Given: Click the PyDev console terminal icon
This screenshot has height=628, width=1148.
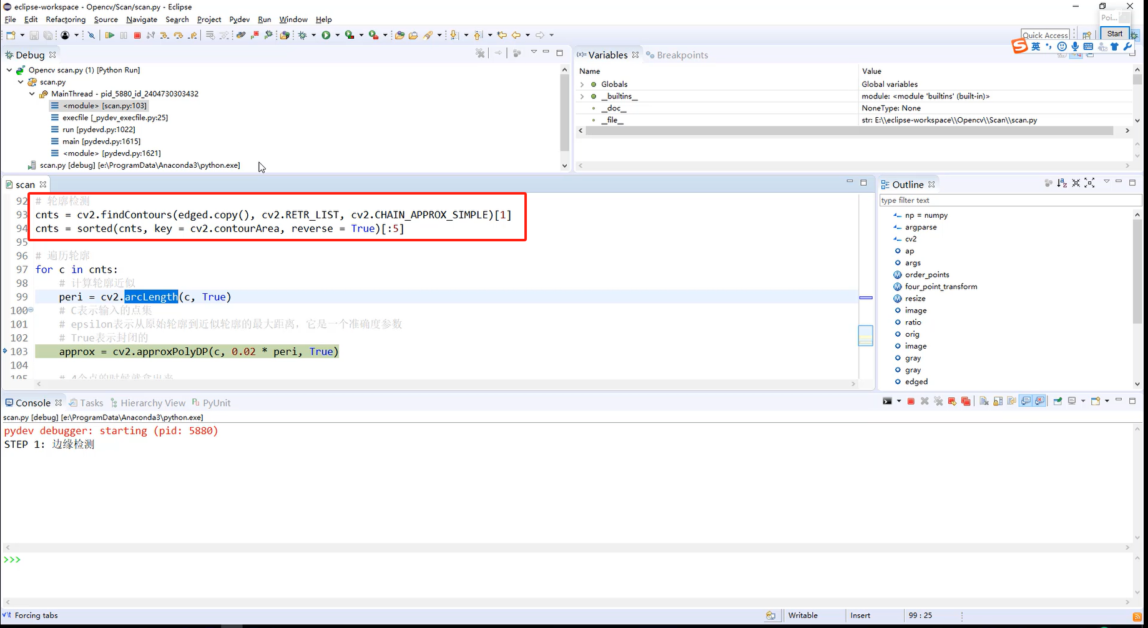Looking at the screenshot, I should pyautogui.click(x=887, y=401).
